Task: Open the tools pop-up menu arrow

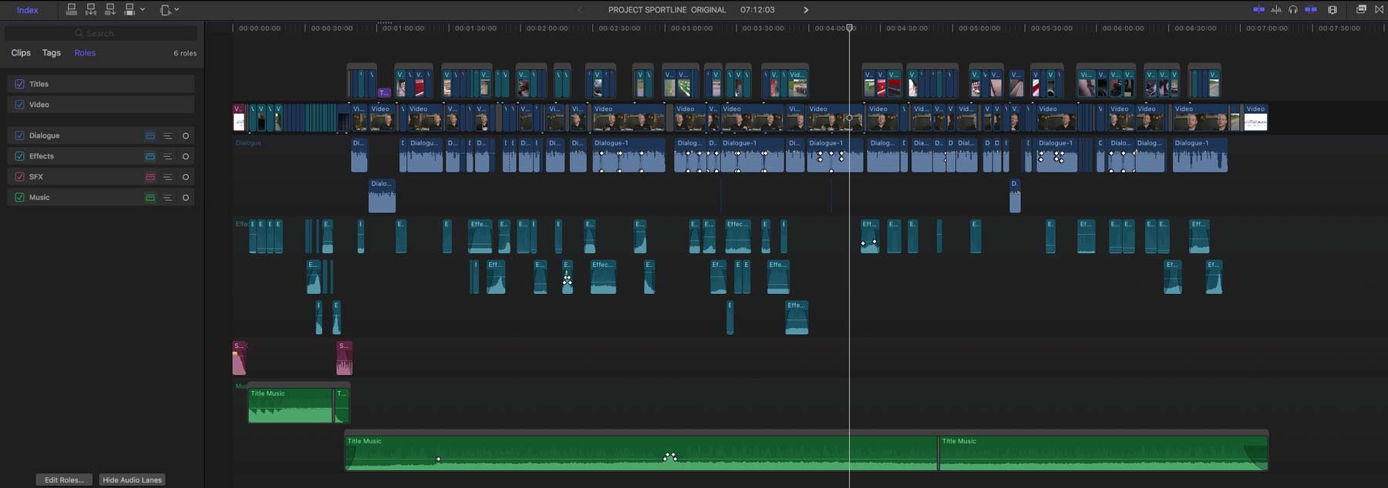Action: click(177, 9)
